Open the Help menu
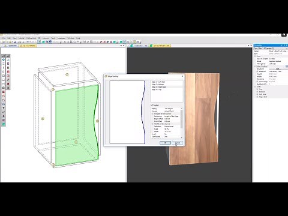Screen dimensions: 288x216 click(x=78, y=38)
